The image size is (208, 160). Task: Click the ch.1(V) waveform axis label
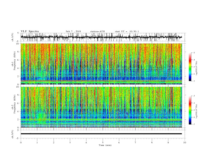pos(13,37)
